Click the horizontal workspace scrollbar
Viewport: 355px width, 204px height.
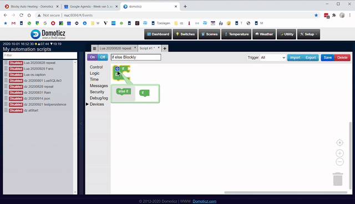coord(286,192)
